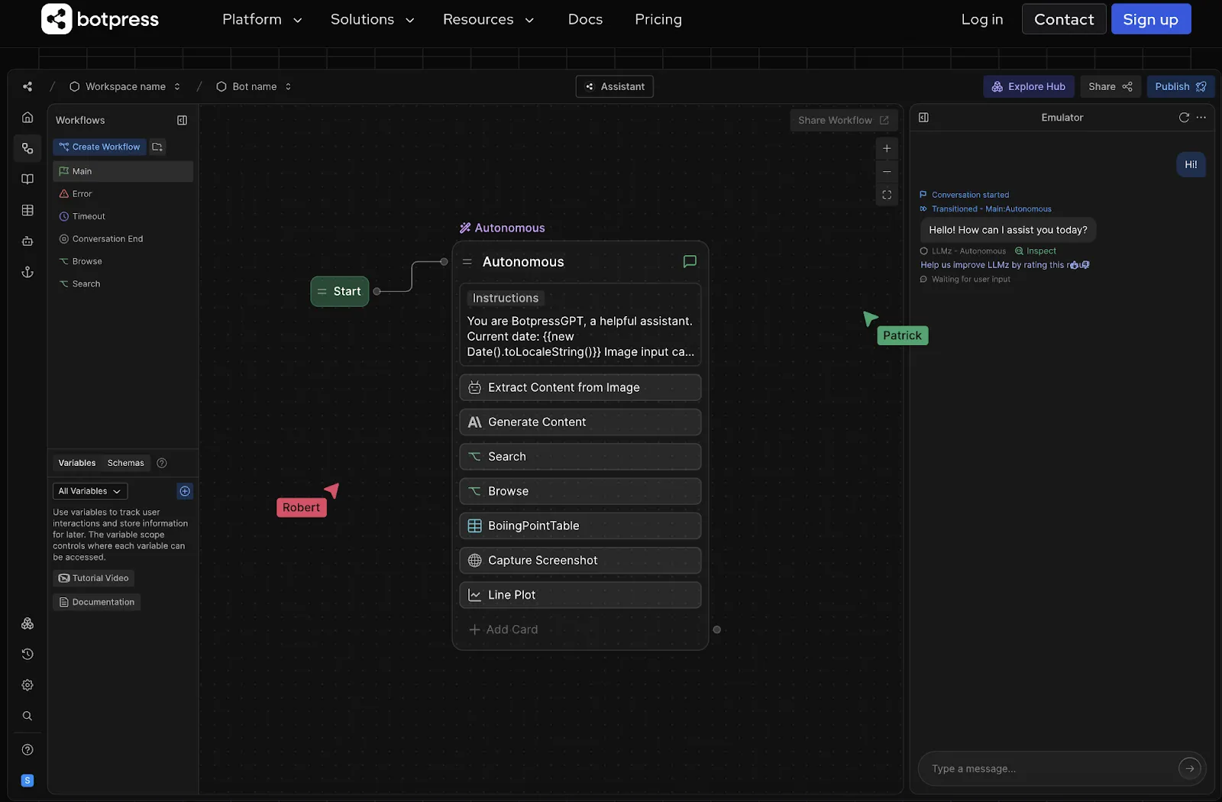
Task: Open the Bot name selector
Action: click(254, 86)
